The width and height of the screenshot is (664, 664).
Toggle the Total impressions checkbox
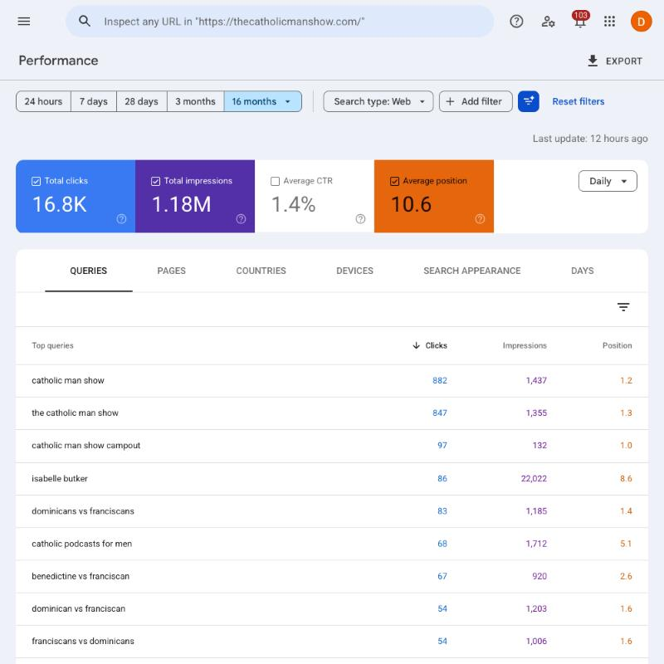[x=155, y=181]
